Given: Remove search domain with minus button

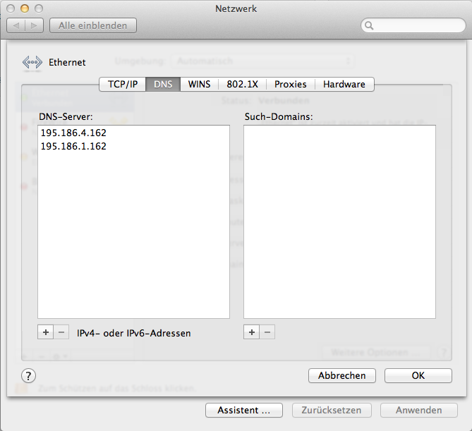Looking at the screenshot, I should point(267,332).
